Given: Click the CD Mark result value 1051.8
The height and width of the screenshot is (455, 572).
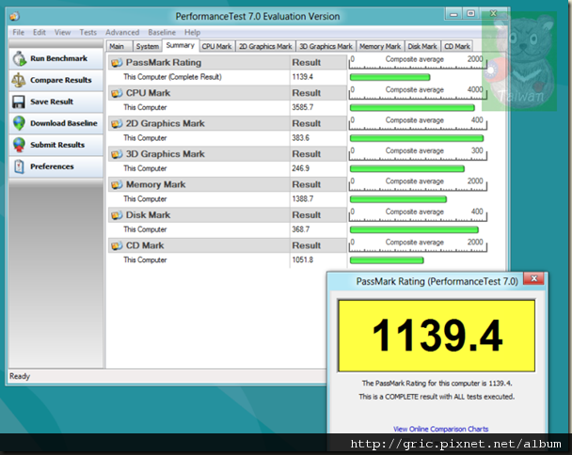Looking at the screenshot, I should click(302, 260).
